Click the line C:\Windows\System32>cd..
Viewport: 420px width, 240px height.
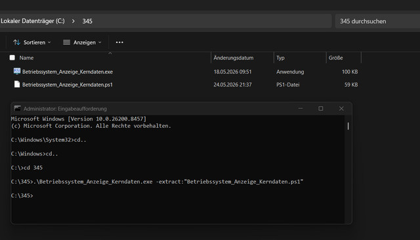point(49,140)
